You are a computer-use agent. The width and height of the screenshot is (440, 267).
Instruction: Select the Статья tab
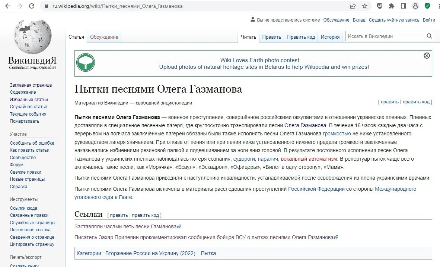tap(76, 37)
